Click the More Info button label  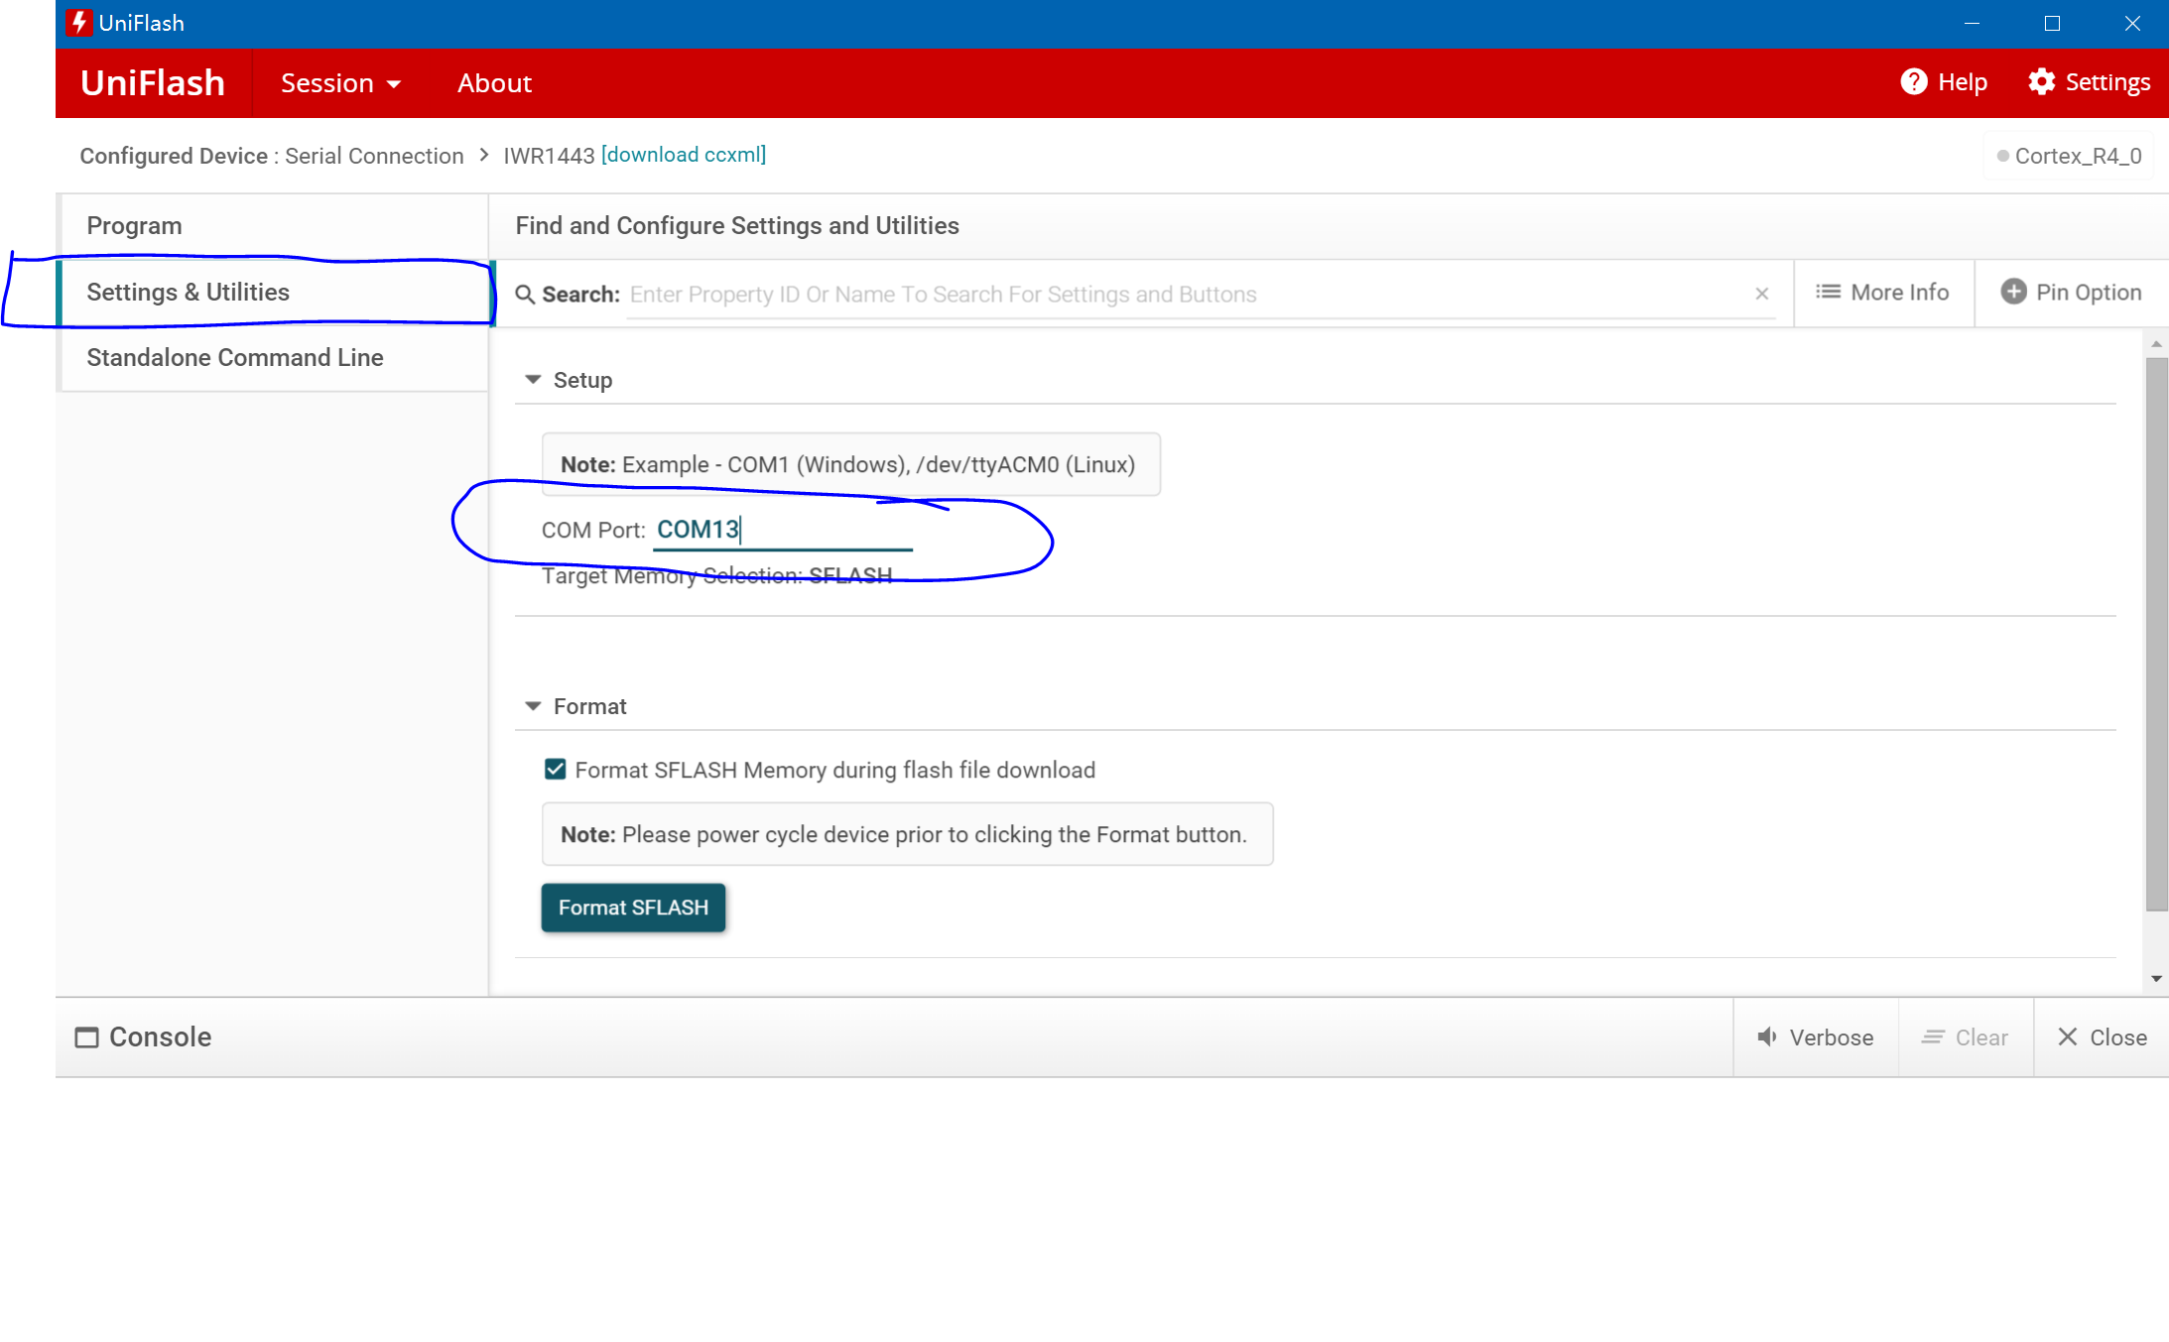(1900, 293)
